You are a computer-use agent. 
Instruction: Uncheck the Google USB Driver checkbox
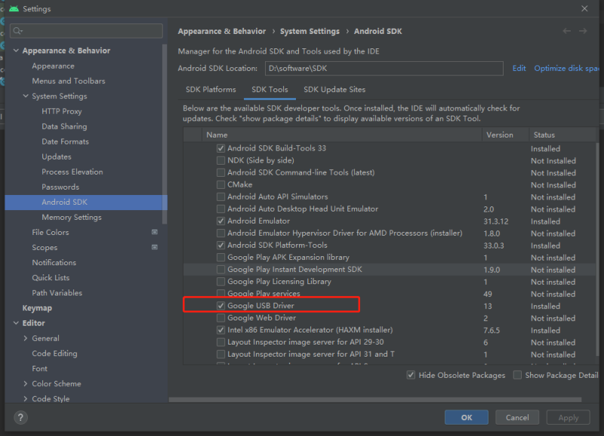click(x=220, y=306)
